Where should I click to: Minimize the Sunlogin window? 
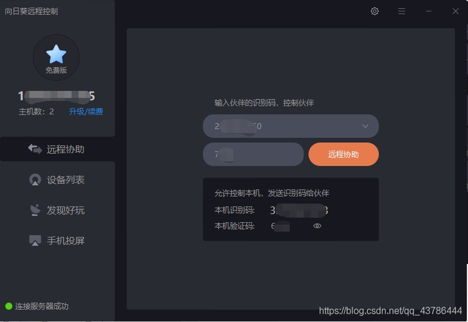pos(429,11)
